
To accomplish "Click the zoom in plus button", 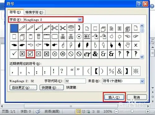I will (148, 112).
